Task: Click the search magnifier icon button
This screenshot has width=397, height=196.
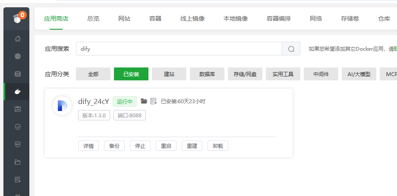Action: (291, 49)
